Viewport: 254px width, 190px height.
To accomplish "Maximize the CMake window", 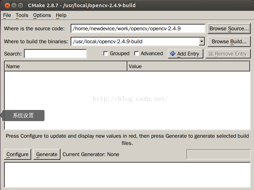I will [20, 6].
